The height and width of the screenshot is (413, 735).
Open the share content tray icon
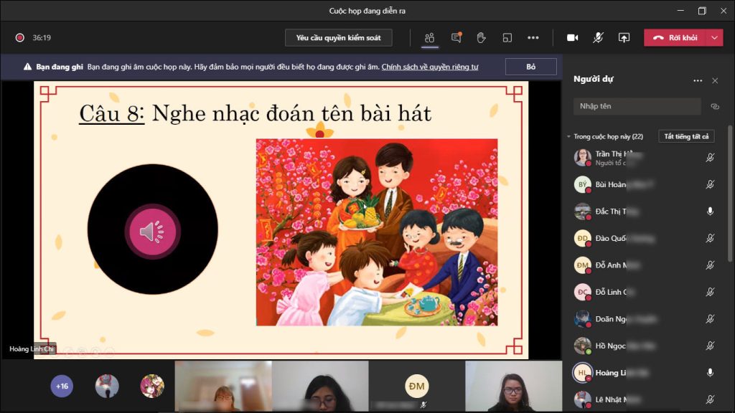[624, 38]
